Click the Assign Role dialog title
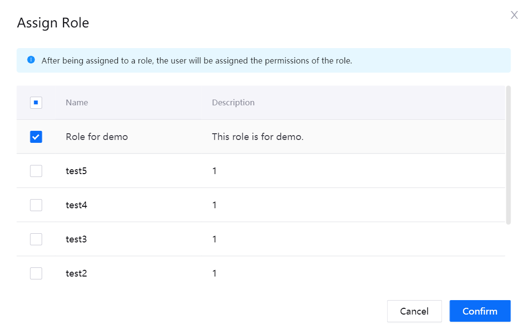 (x=53, y=23)
